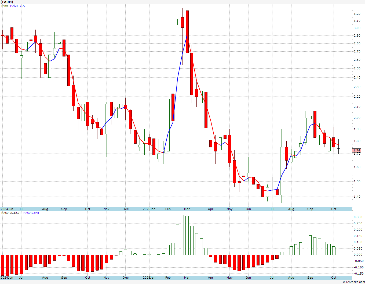Image resolution: width=365 pixels, height=284 pixels.
Task: Click 2025Jan on the MACD panel time axis
Action: 149,278
